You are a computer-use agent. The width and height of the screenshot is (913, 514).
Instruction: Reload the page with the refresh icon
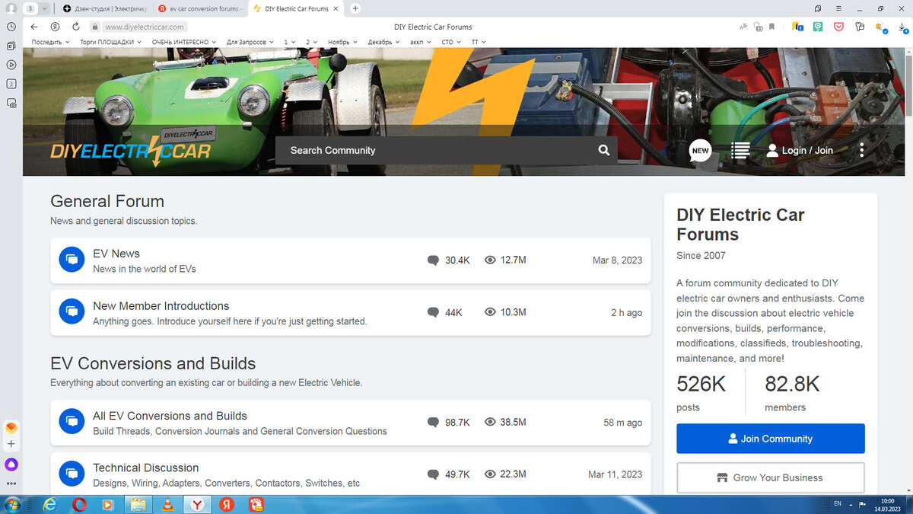point(75,27)
